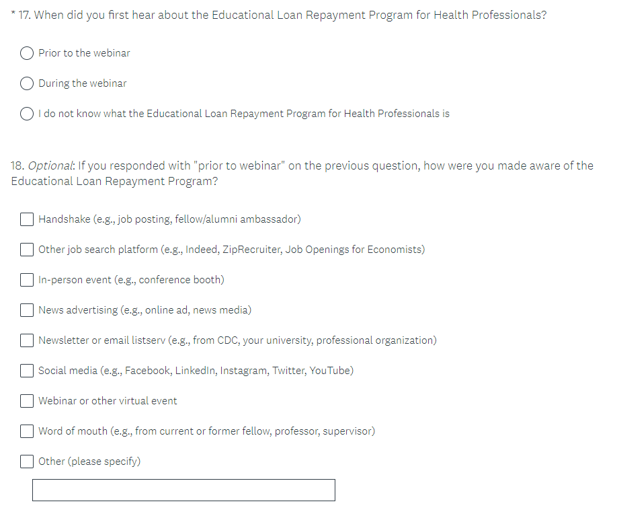619x514 pixels.
Task: Click the 'Educational Loan Repayment Program?' text line
Action: [x=114, y=182]
